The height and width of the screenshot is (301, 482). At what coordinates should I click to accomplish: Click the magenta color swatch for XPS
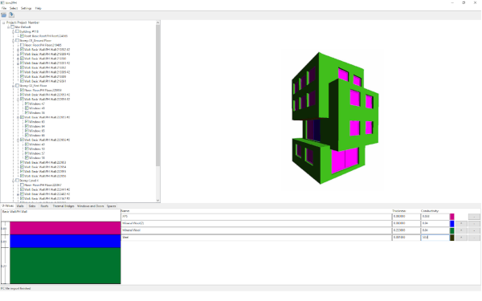click(451, 217)
